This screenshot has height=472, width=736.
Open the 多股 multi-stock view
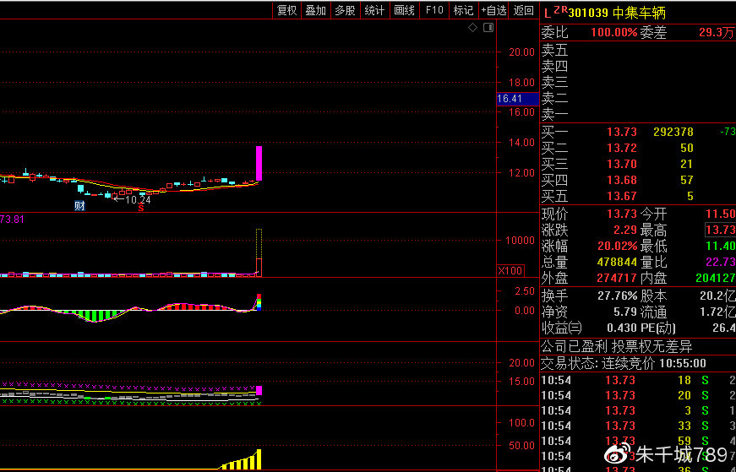(345, 10)
